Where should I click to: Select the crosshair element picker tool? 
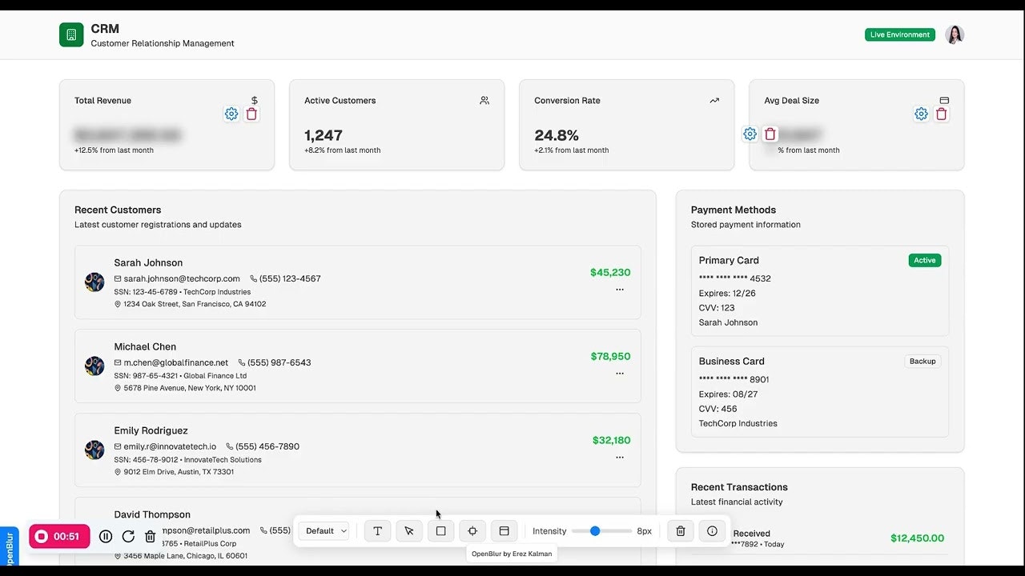(x=472, y=530)
